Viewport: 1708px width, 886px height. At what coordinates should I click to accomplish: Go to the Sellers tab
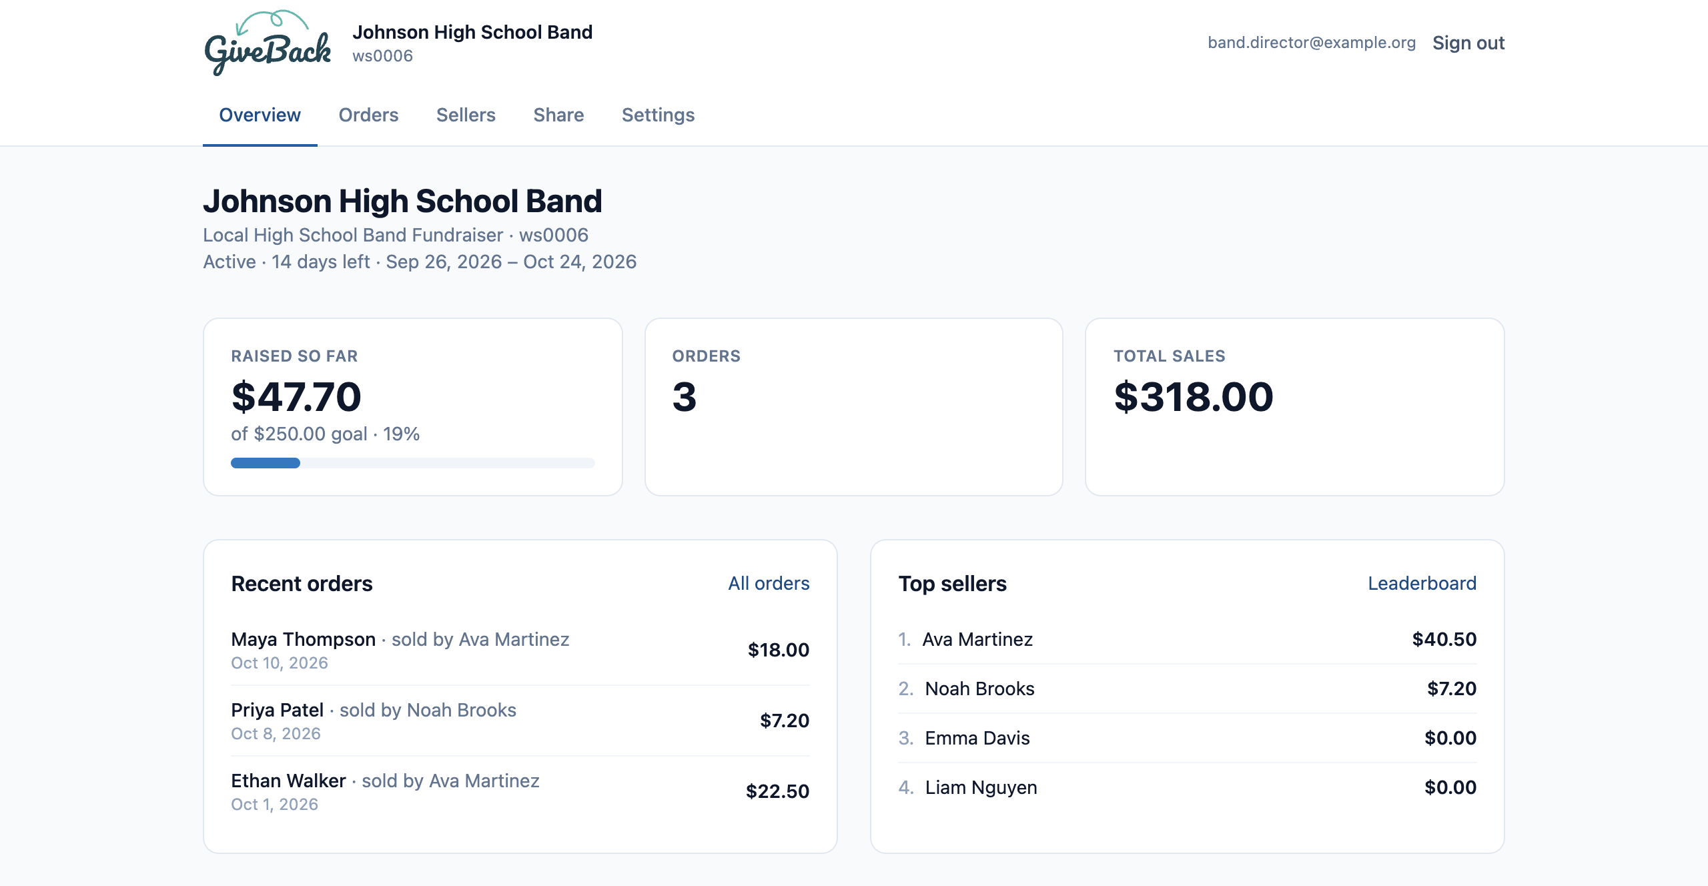pyautogui.click(x=466, y=115)
